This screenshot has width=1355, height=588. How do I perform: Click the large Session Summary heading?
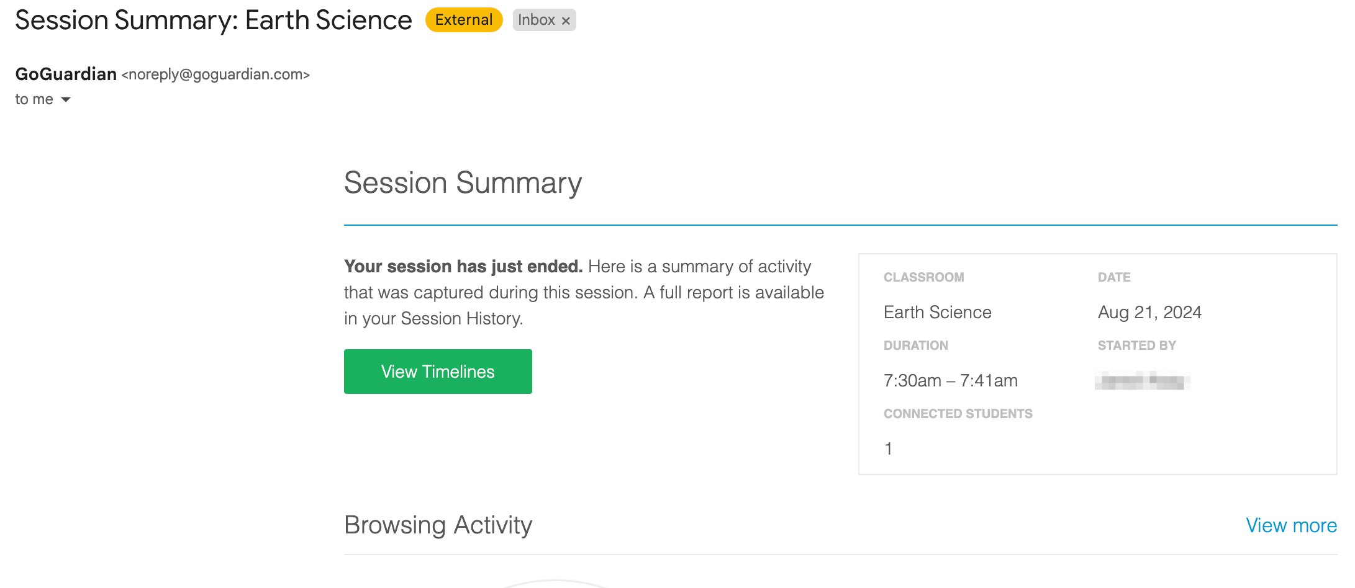[x=463, y=183]
